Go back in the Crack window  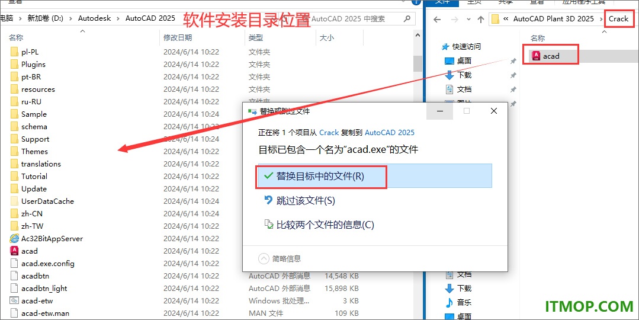pyautogui.click(x=437, y=19)
